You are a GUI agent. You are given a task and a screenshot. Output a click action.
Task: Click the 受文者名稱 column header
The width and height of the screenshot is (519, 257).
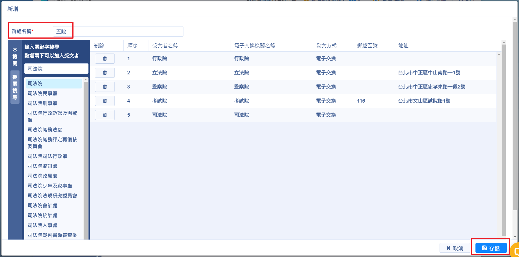pyautogui.click(x=165, y=46)
